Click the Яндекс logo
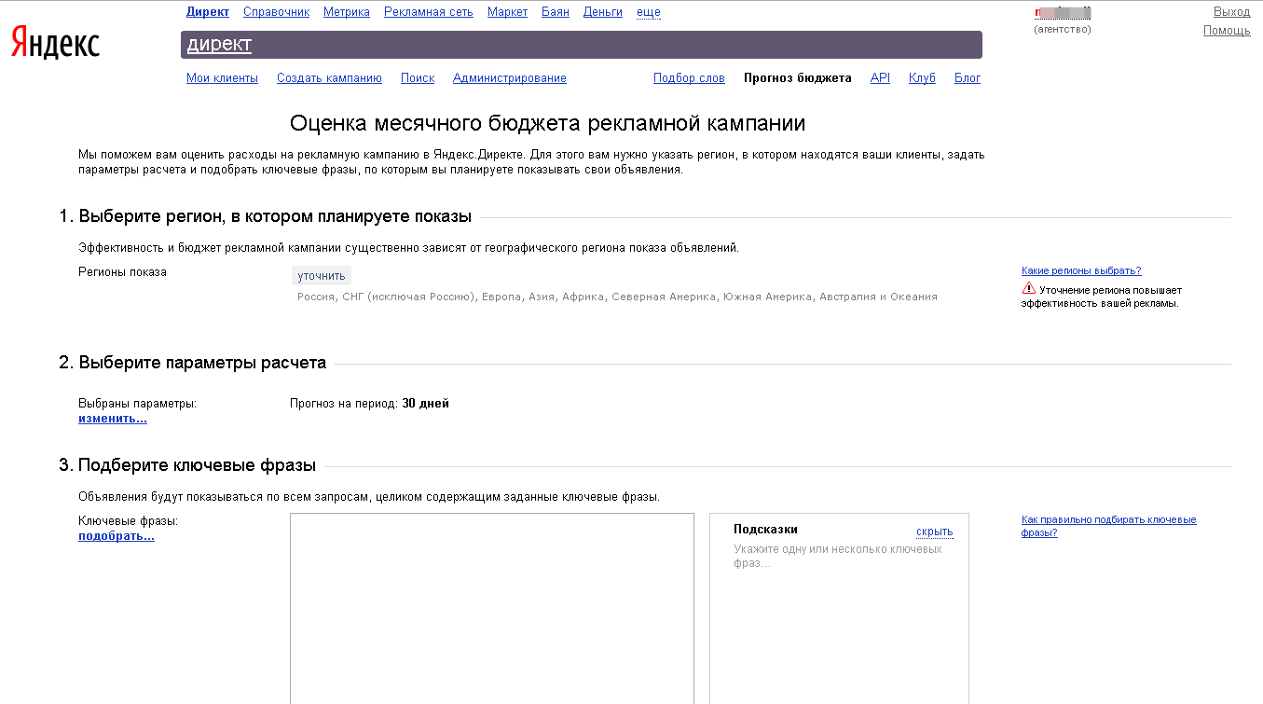 pos(54,43)
